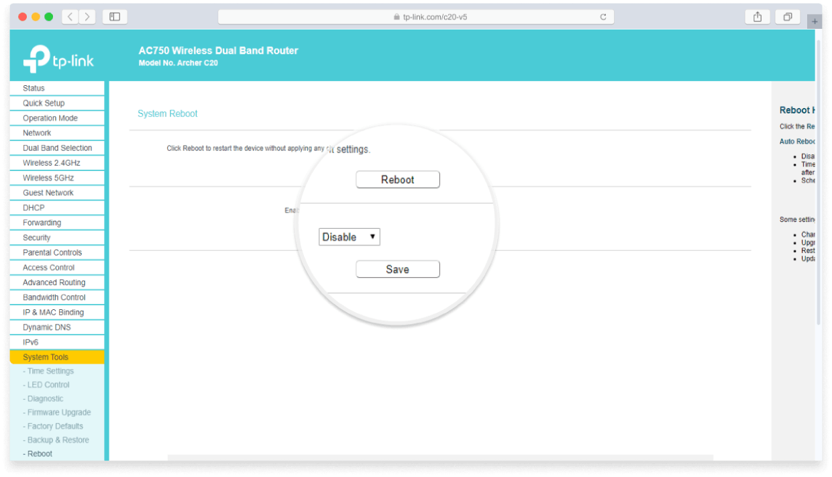Open Wireless 5GHz settings
Screen dimensions: 832x477
pos(58,178)
